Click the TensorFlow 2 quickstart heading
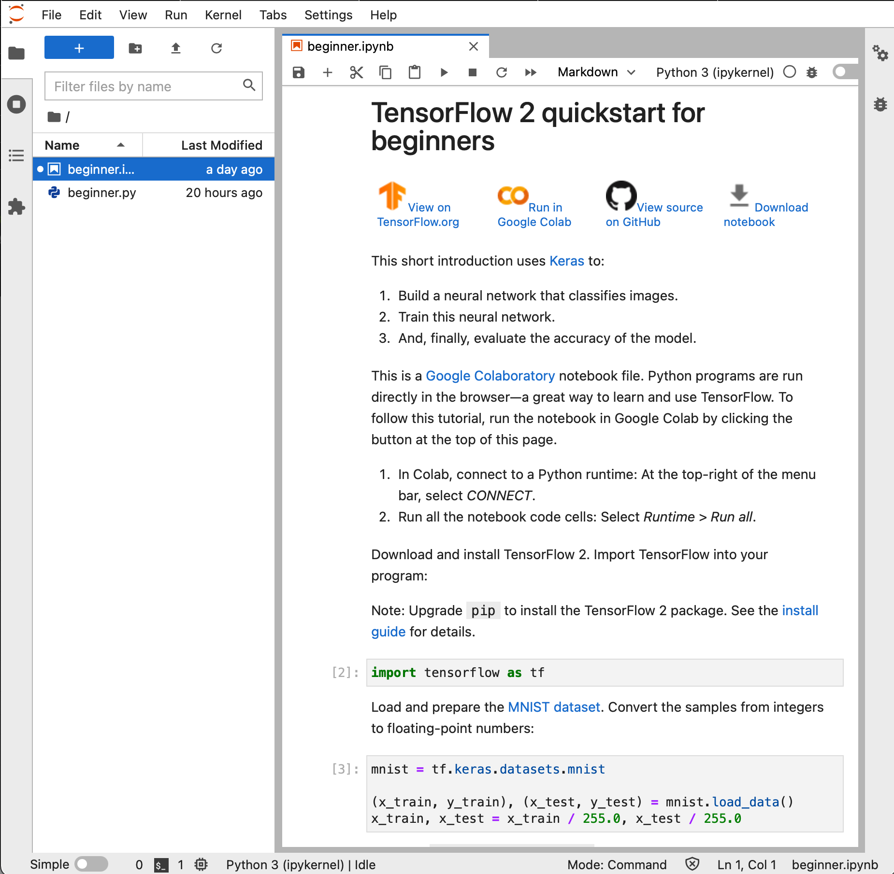This screenshot has height=874, width=894. pyautogui.click(x=537, y=127)
